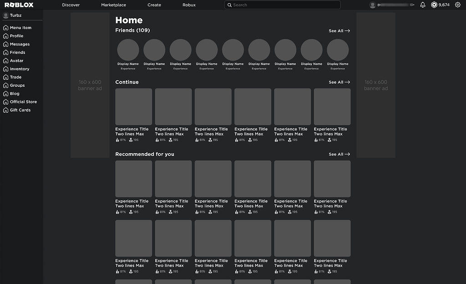The image size is (466, 284).
Task: Click the Roblox logo
Action: coord(18,5)
